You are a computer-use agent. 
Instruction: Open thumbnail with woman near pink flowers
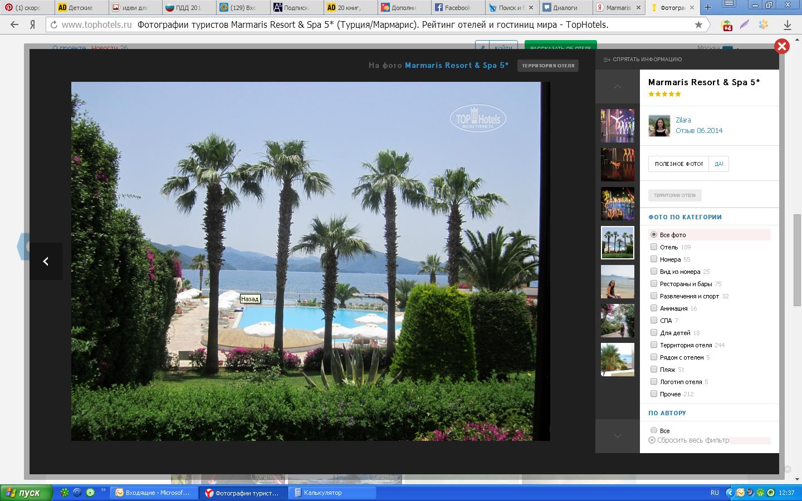tap(618, 321)
